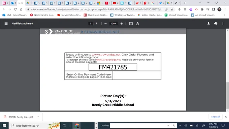This screenshot has height=129, width=229.
Task: Click the online payment code entry box
Action: coord(137,75)
